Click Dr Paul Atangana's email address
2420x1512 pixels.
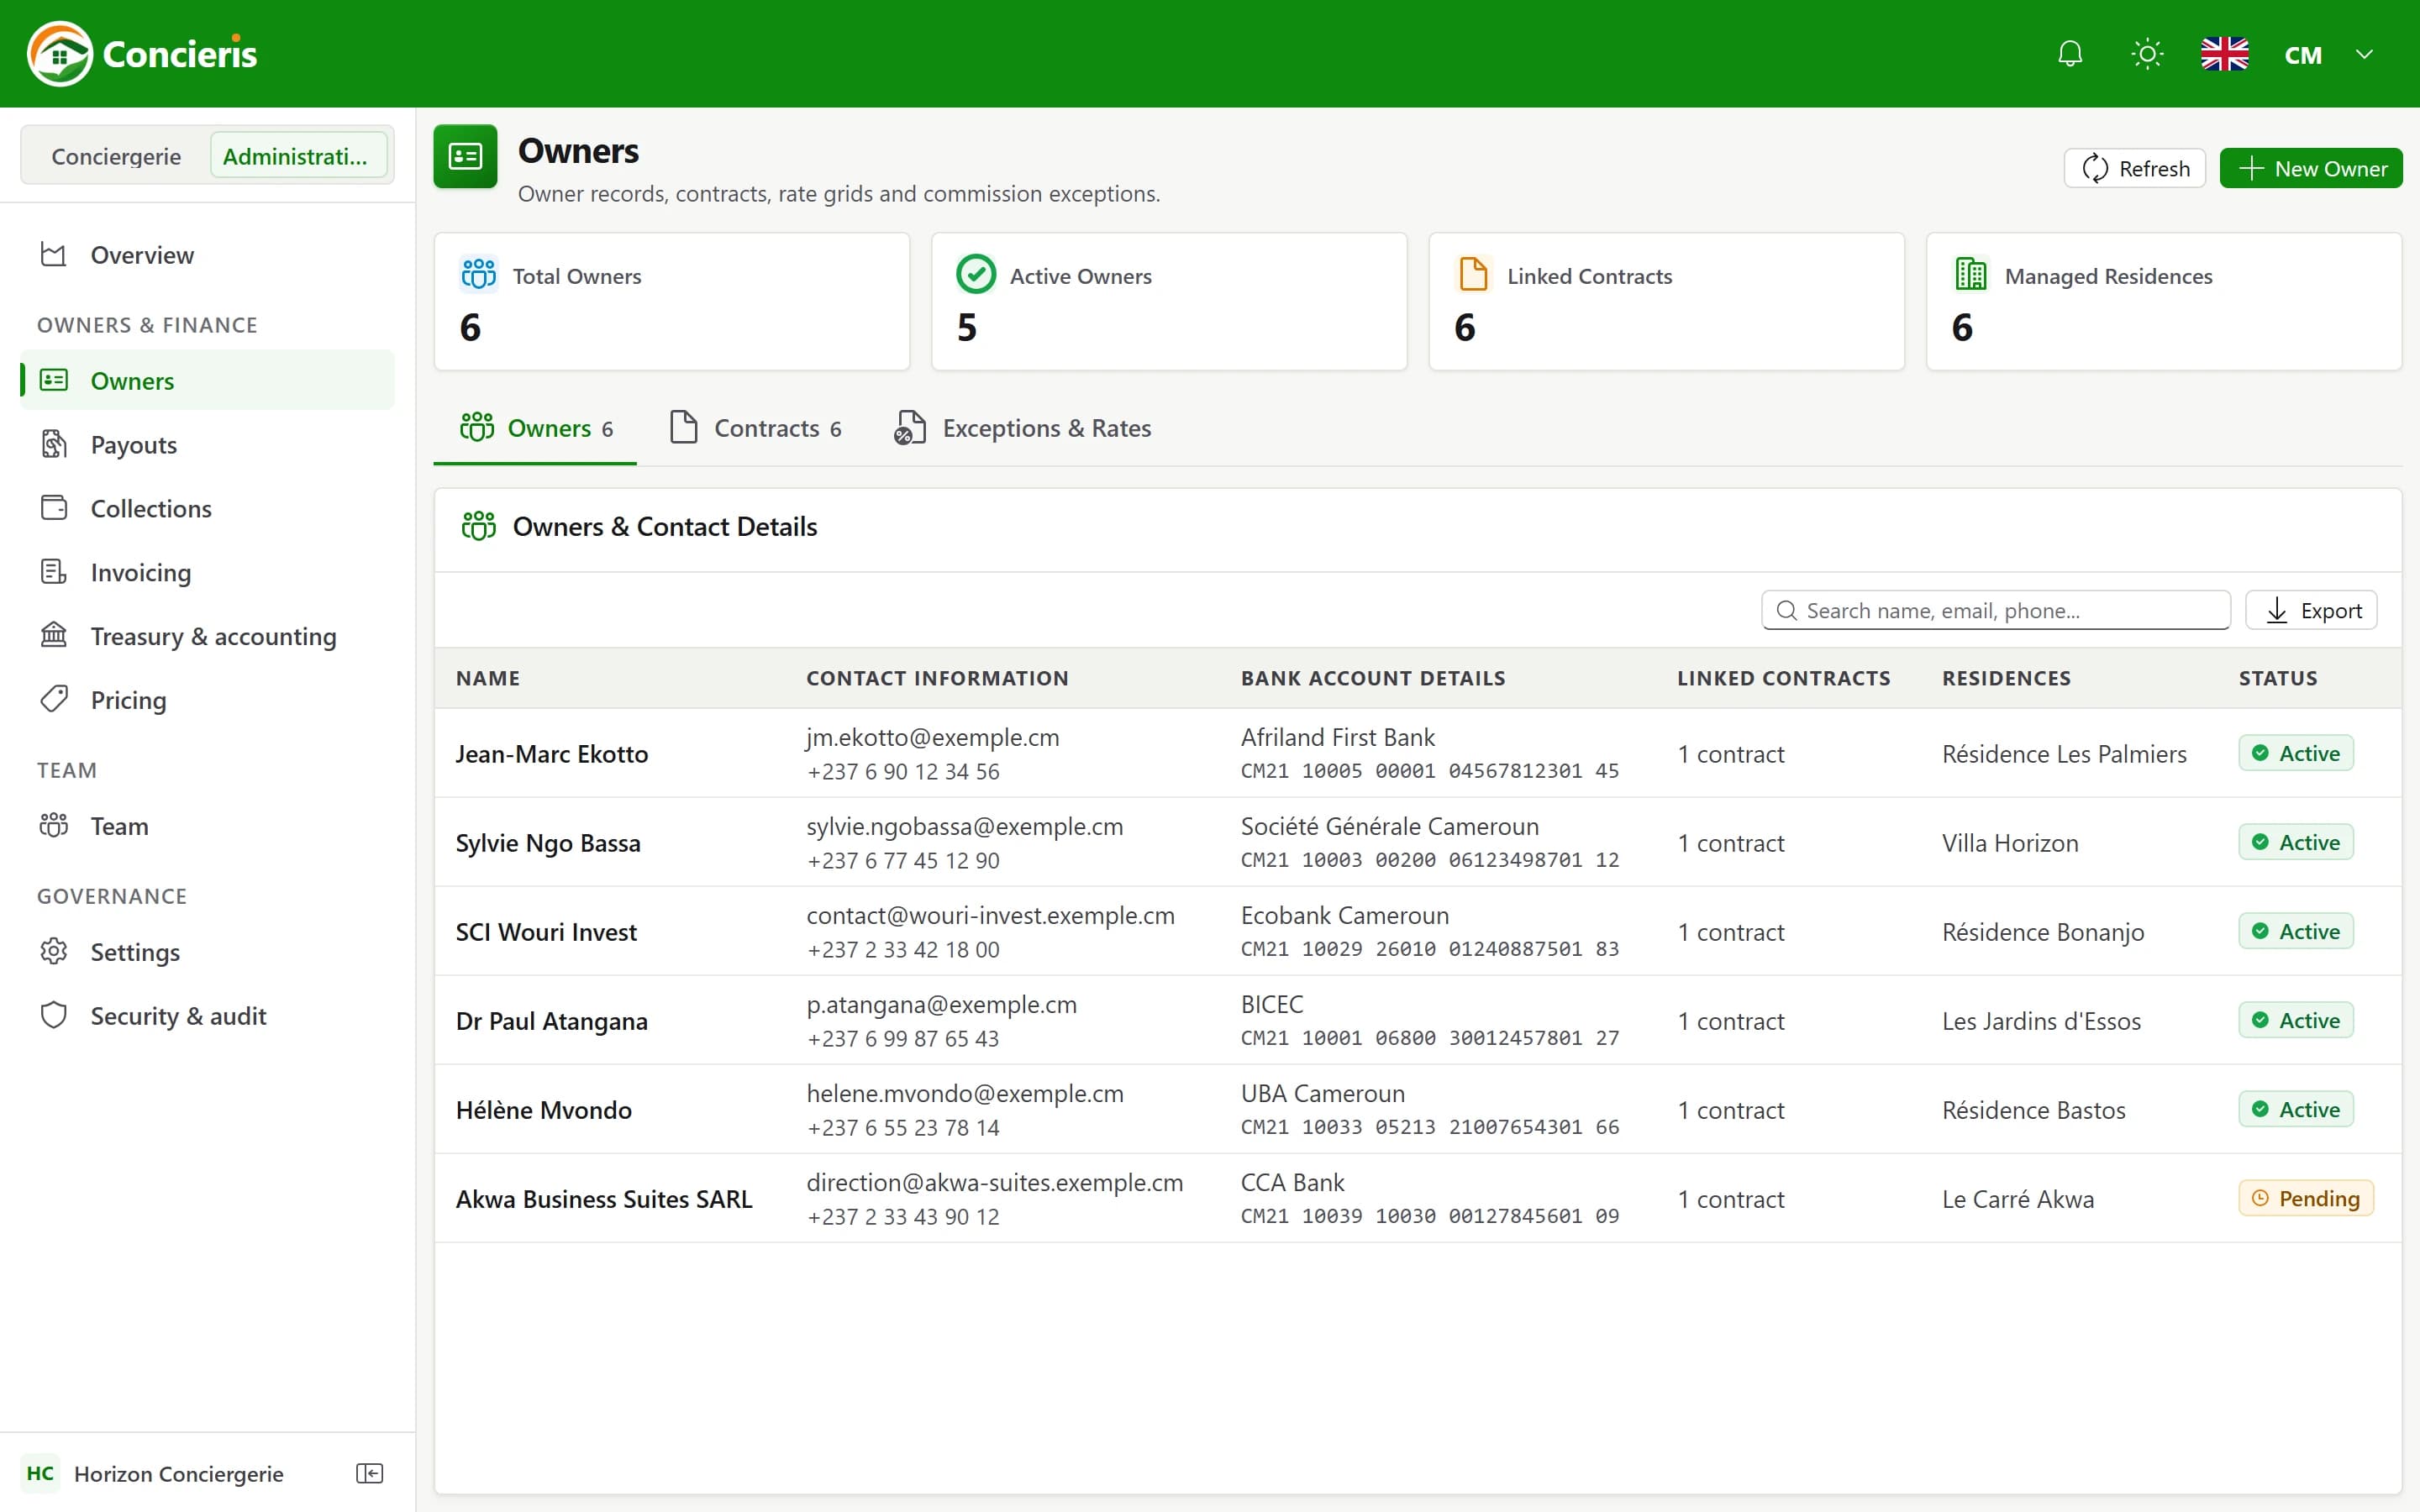pyautogui.click(x=941, y=1004)
